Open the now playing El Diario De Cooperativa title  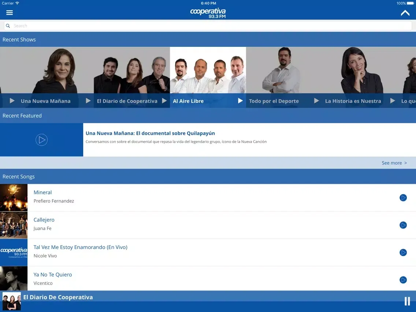pos(58,297)
